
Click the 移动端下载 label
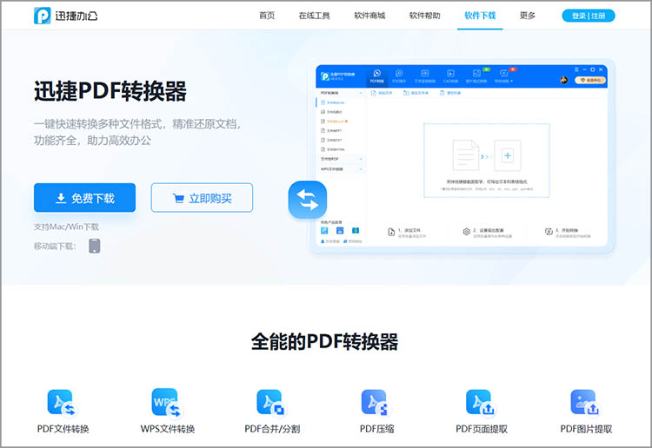tap(55, 247)
